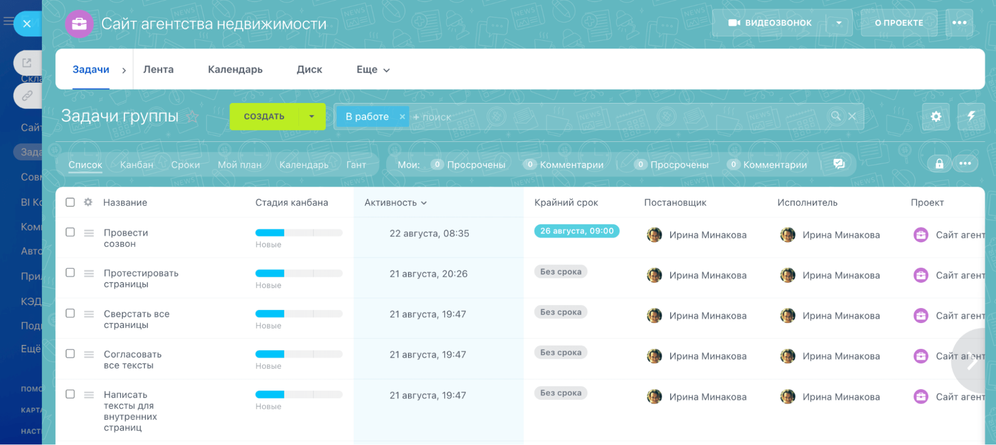This screenshot has width=996, height=445.
Task: Open the table column settings gear icon
Action: click(88, 202)
